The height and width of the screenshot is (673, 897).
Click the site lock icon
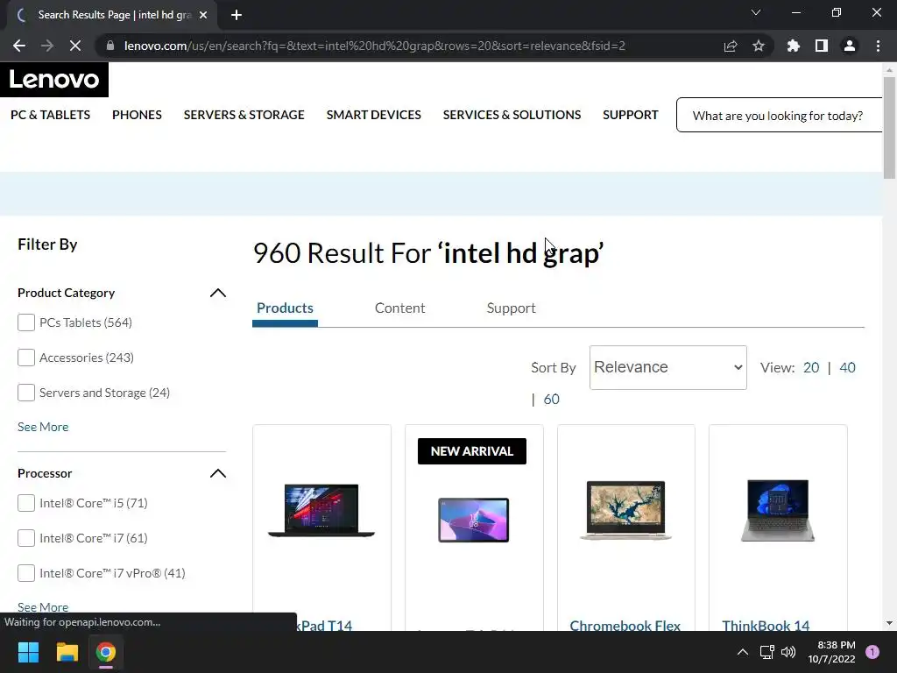point(110,46)
